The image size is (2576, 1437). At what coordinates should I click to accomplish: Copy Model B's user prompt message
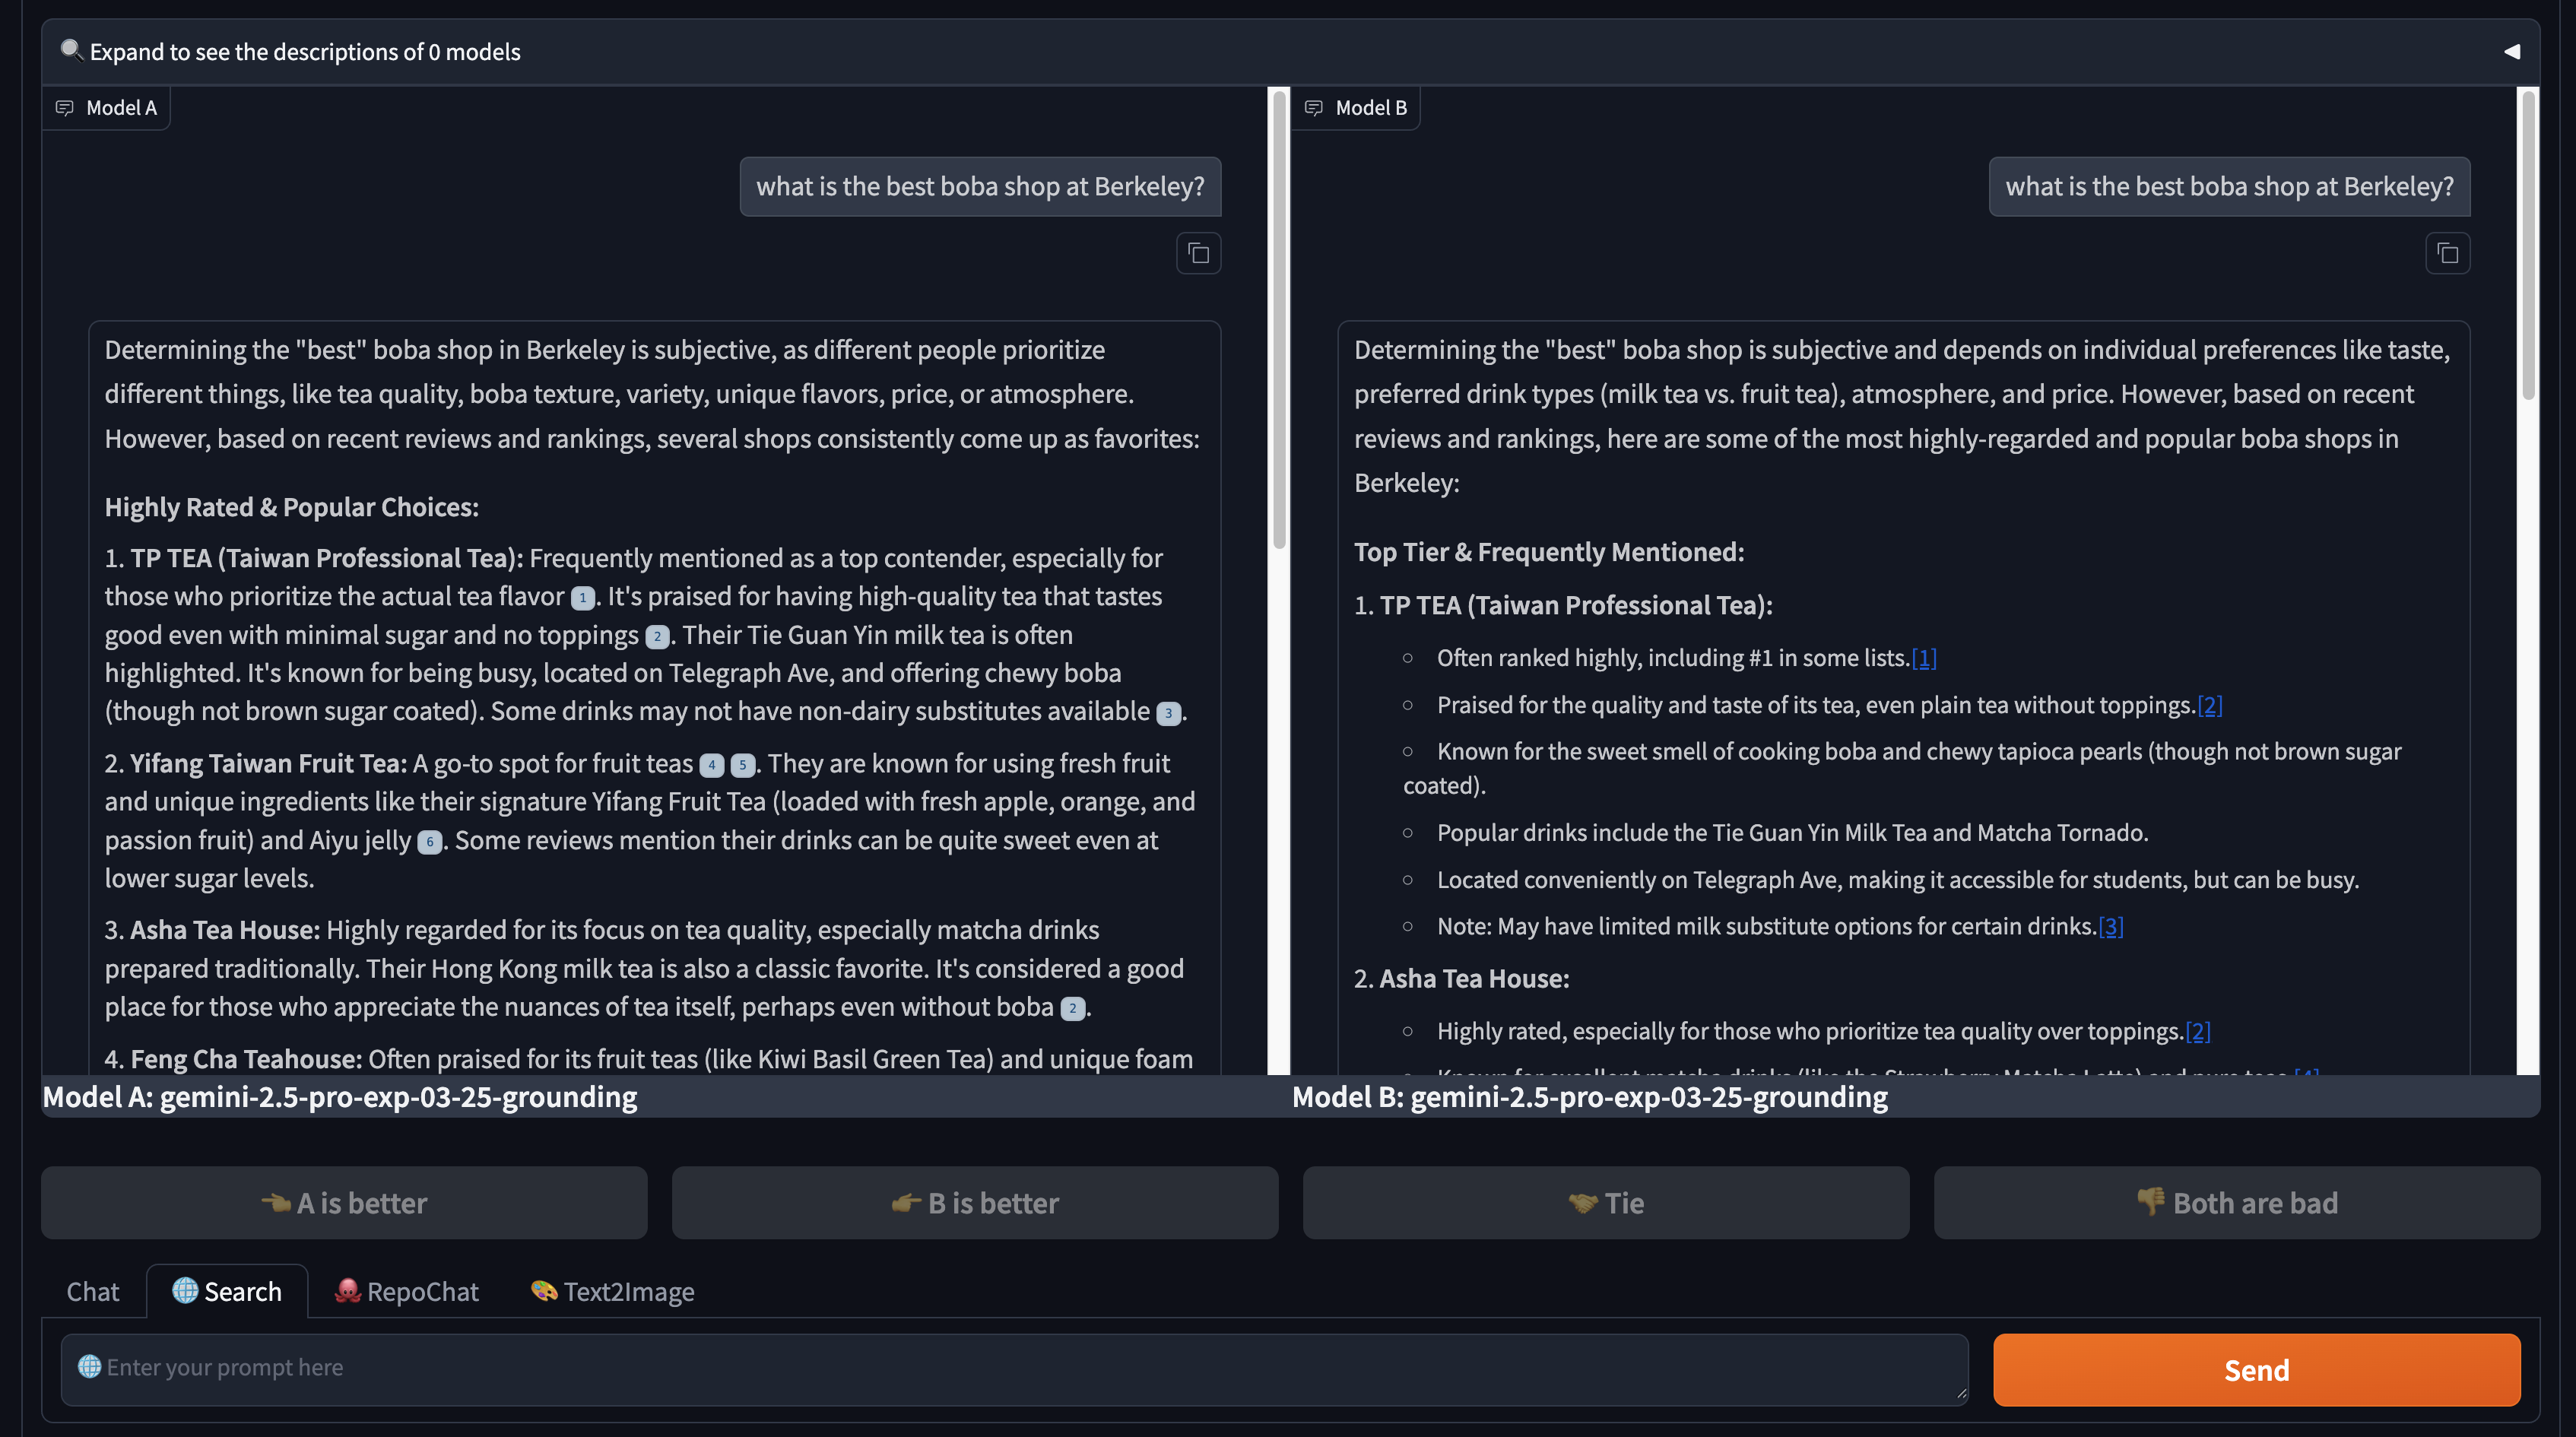click(x=2447, y=253)
